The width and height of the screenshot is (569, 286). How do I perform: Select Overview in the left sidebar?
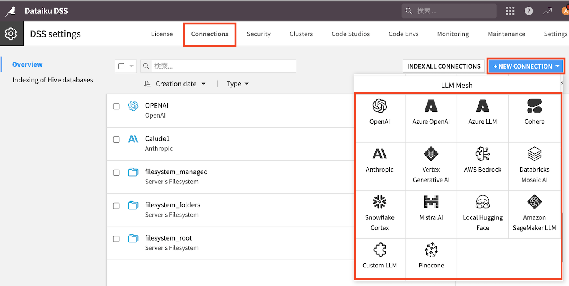[27, 64]
